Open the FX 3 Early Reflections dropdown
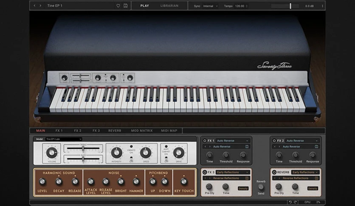This screenshot has height=206, width=355. (x=233, y=172)
